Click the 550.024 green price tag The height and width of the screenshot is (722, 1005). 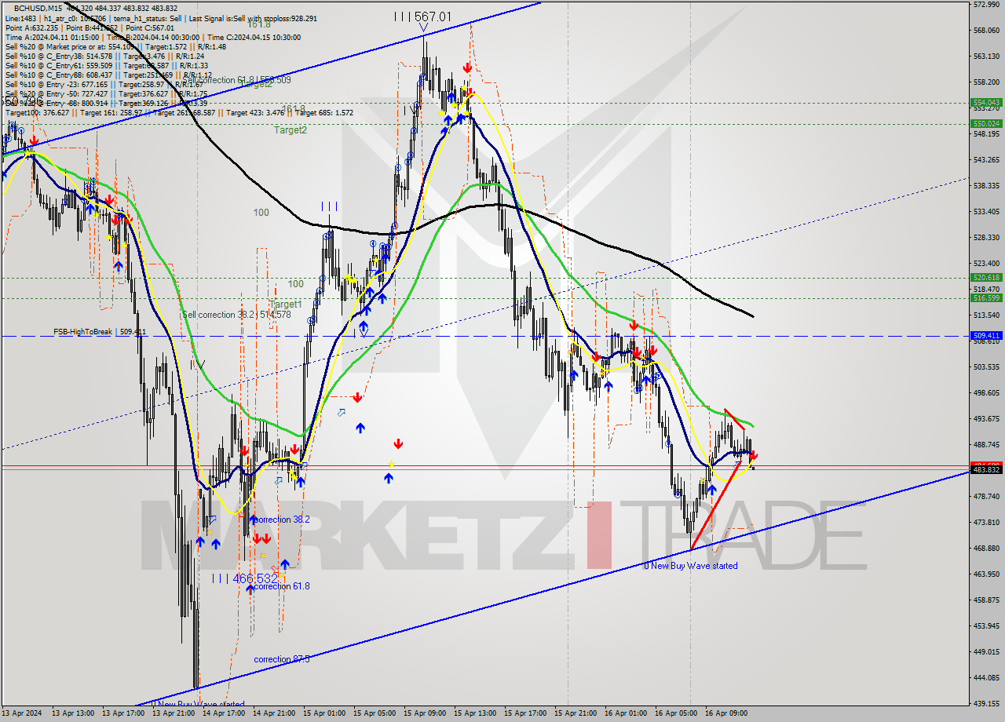click(986, 123)
